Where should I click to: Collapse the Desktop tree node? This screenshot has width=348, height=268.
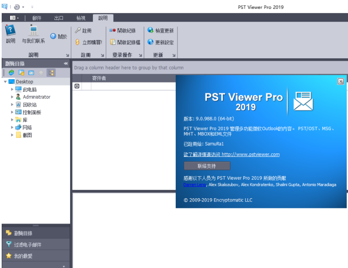point(5,82)
